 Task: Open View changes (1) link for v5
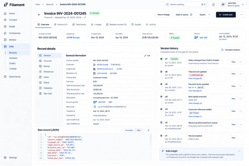point(195,91)
